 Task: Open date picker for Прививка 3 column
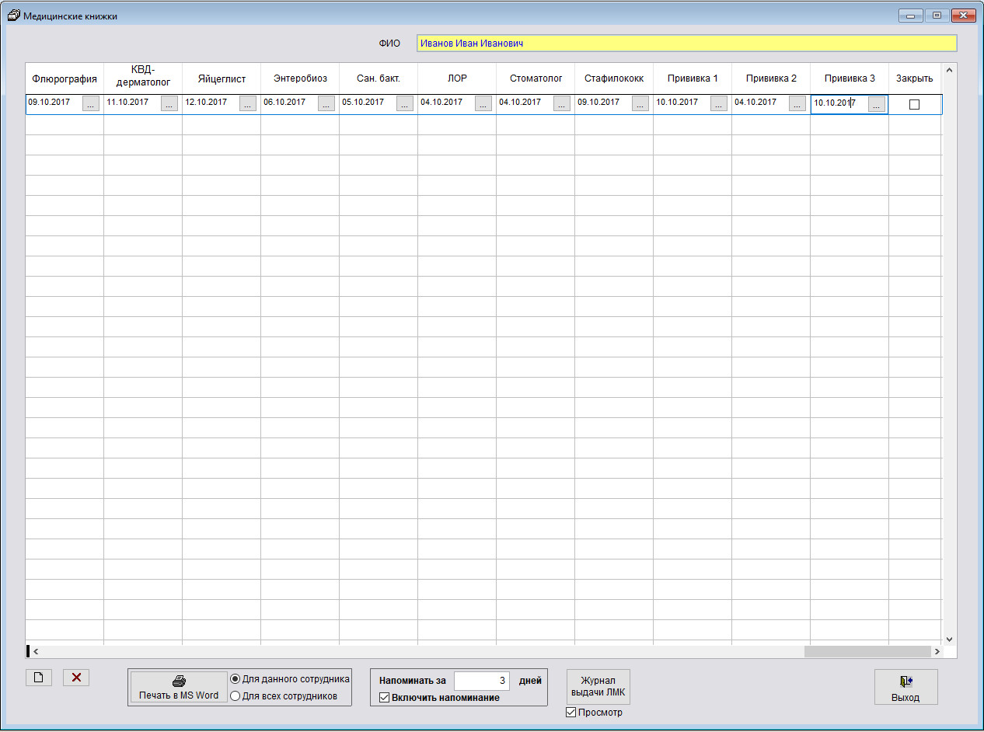(x=877, y=104)
